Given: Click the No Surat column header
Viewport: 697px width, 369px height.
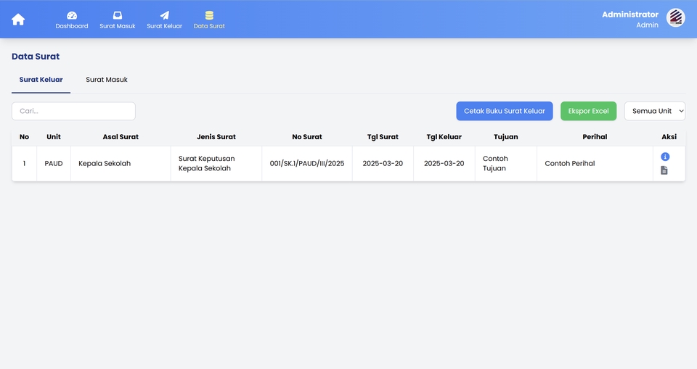Looking at the screenshot, I should click(306, 137).
